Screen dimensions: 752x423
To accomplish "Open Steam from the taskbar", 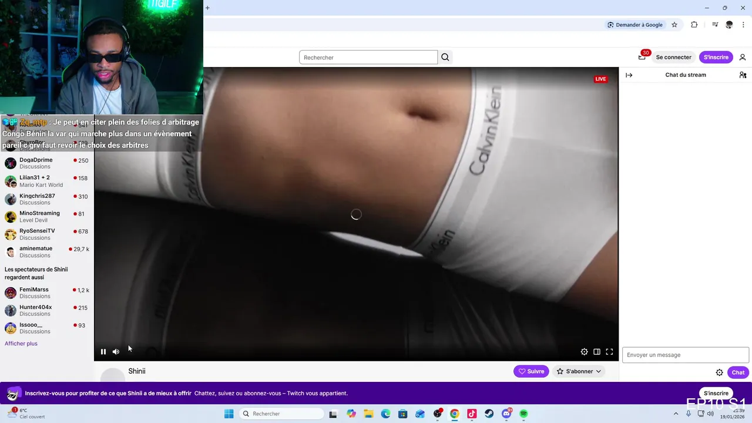I will [489, 414].
